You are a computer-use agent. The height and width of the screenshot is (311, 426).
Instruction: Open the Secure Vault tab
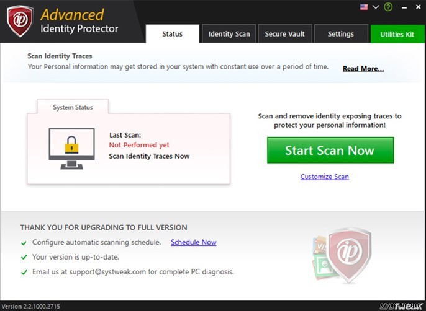point(284,34)
